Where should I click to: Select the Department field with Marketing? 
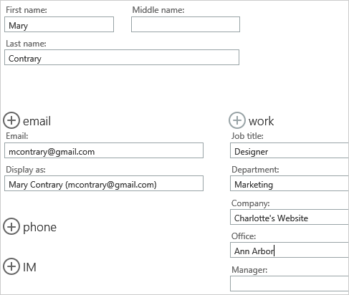click(290, 183)
